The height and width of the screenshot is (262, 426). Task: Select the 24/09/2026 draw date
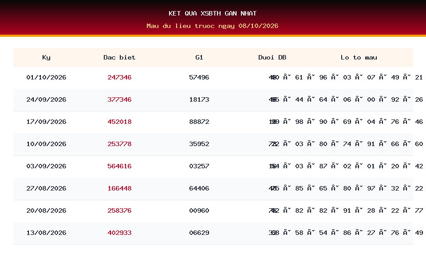point(46,99)
